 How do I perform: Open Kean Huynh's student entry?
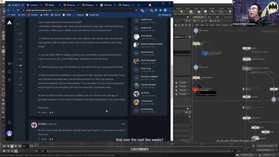149,37
